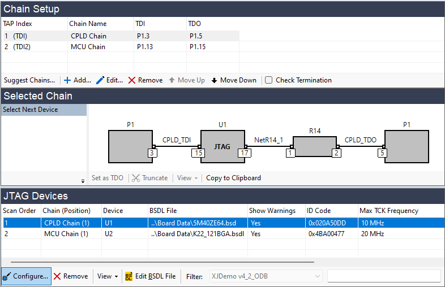
Task: Select the U1 JTAG block in diagram
Action: 222,146
